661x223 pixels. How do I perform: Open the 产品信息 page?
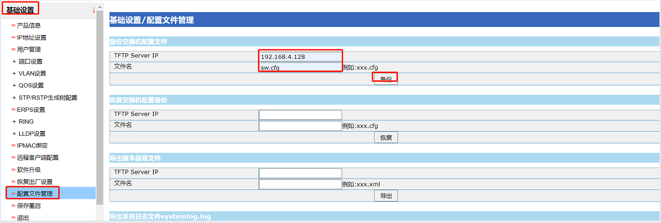point(29,25)
